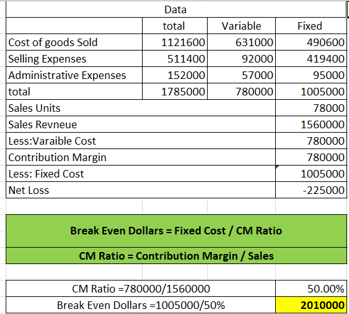Select the 'Less:Varaible Cost' label cell

coord(141,141)
